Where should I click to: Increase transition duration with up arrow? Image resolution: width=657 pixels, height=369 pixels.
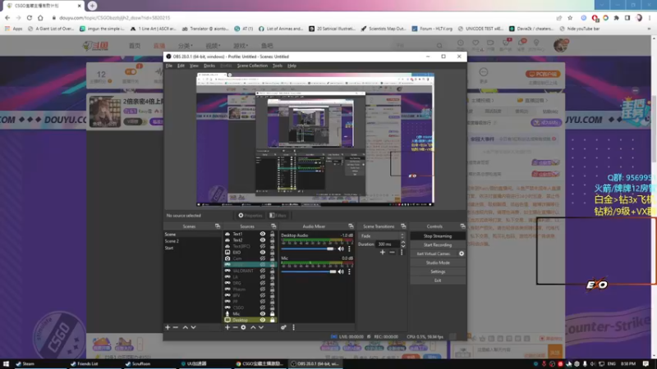click(403, 242)
